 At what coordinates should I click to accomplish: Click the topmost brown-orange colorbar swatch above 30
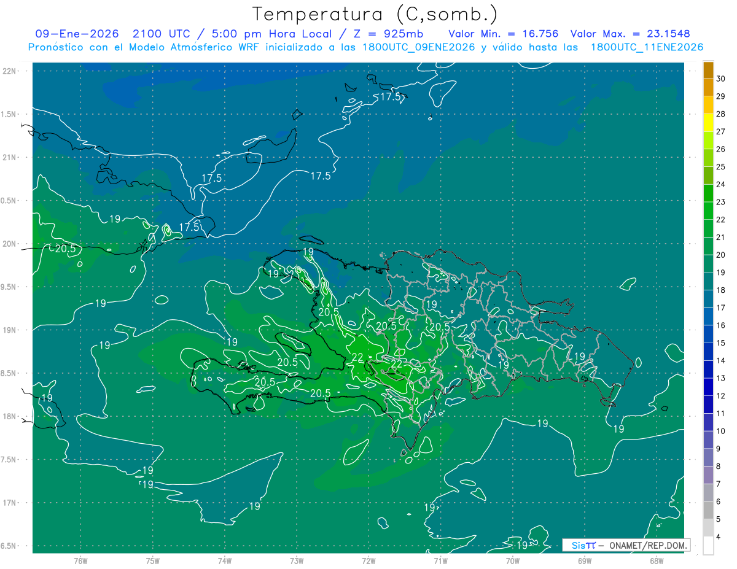point(708,70)
